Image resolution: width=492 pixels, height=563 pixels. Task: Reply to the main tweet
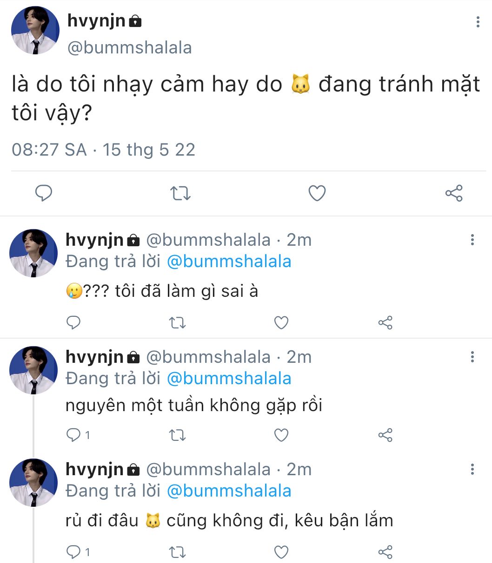pos(44,193)
